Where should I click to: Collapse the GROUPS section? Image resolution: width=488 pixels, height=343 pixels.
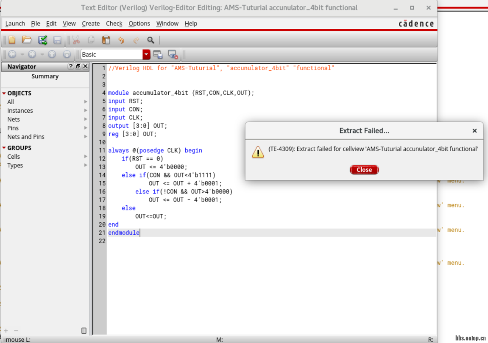(4, 148)
